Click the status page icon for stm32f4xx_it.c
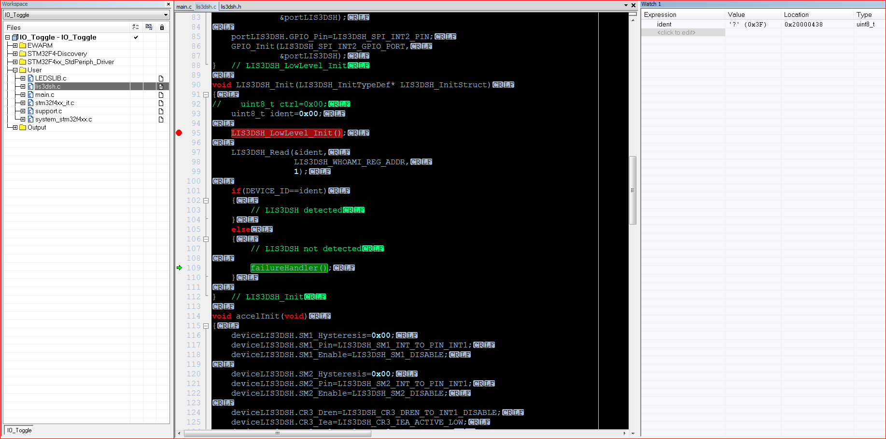Image resolution: width=886 pixels, height=439 pixels. click(161, 103)
